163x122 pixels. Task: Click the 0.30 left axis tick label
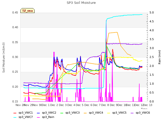15,57
